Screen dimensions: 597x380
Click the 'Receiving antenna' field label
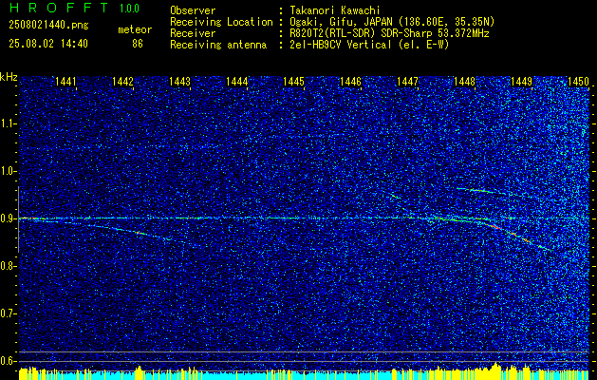(x=218, y=45)
